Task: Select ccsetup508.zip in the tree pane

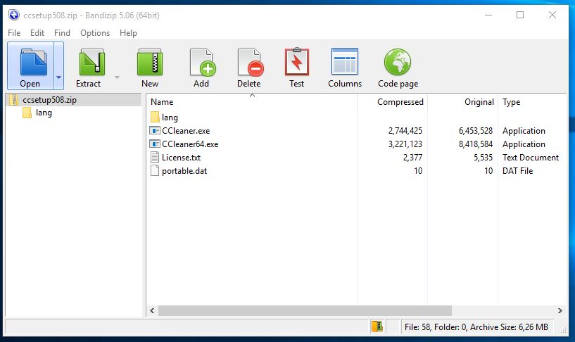Action: pyautogui.click(x=74, y=100)
